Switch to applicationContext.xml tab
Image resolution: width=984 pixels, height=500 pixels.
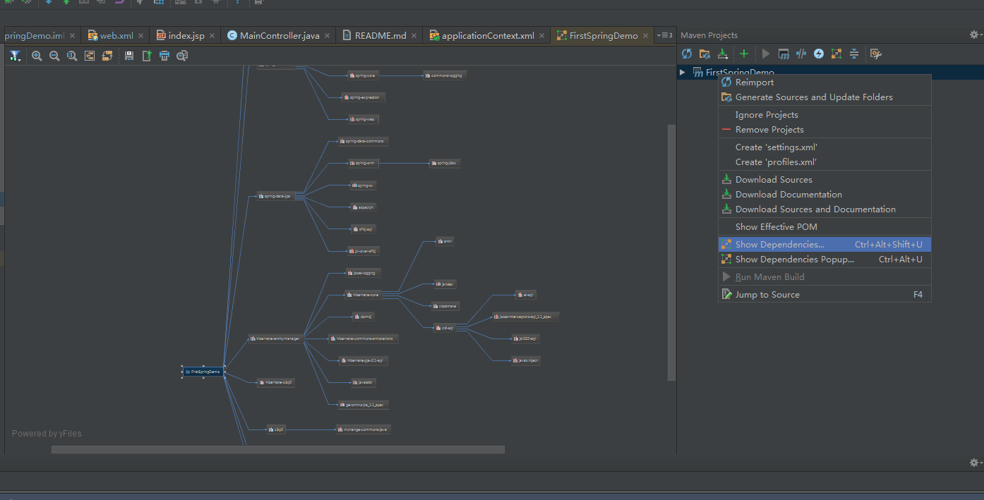pos(487,35)
